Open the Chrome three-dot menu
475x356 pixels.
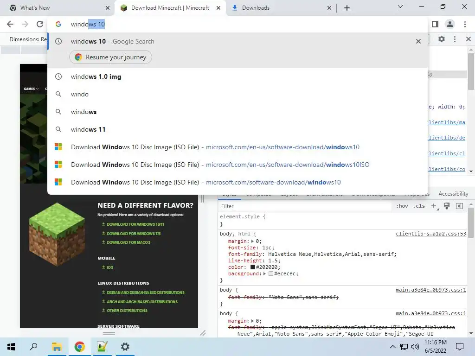pyautogui.click(x=465, y=24)
